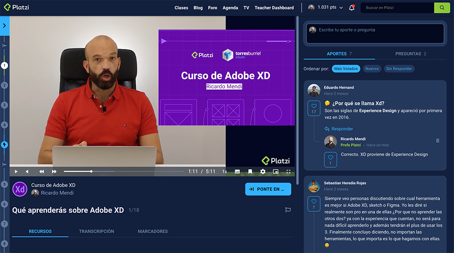Click the comment input field
Screen dimensions: 454x253
click(375, 34)
